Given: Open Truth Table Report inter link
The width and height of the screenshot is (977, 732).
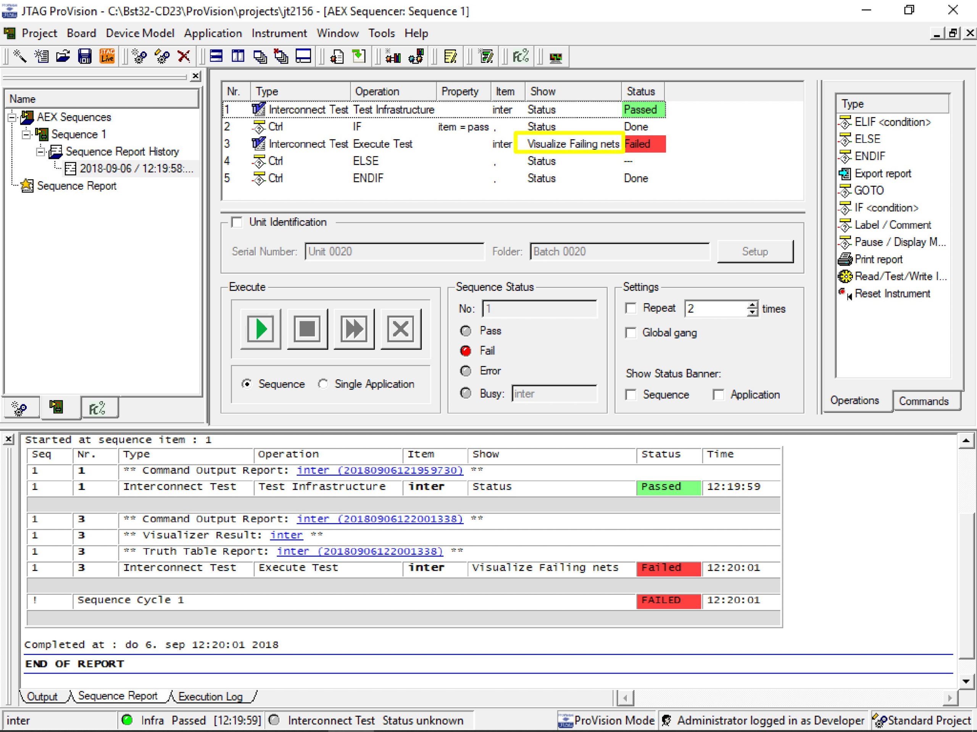Looking at the screenshot, I should (x=360, y=552).
